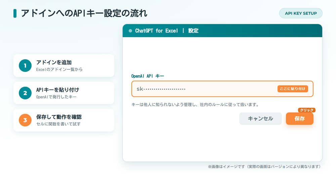Click the OpenAI API key input field
The width and height of the screenshot is (336, 175).
click(x=222, y=89)
